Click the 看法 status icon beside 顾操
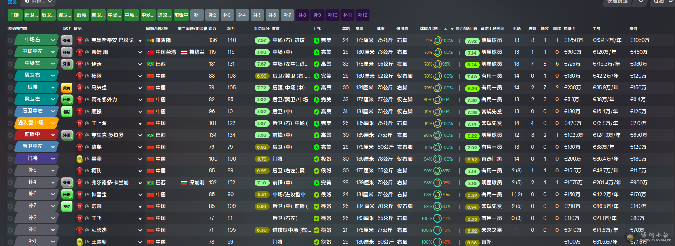The image size is (675, 246). pyautogui.click(x=67, y=112)
